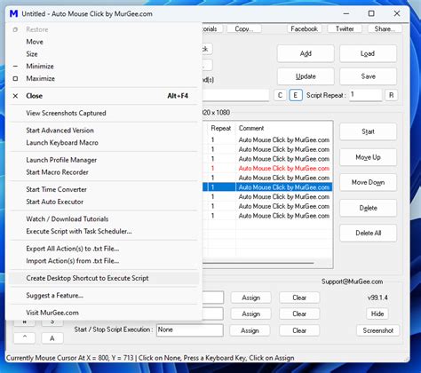Screen dimensions: 421x373
Task: Open the Twitter button
Action: [x=345, y=29]
